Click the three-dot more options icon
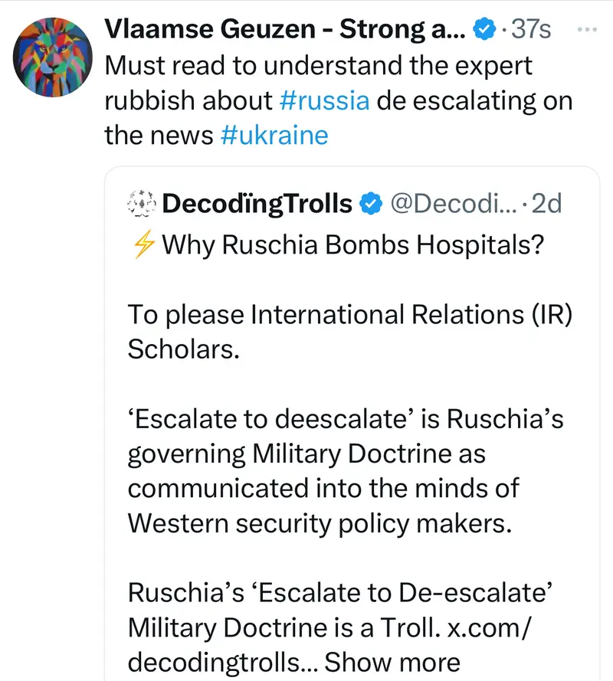 [x=585, y=30]
